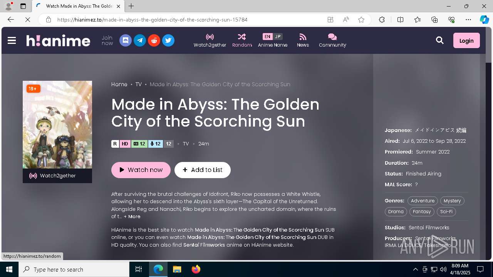Click the Made in Abyss poster thumbnail
The width and height of the screenshot is (493, 277).
click(57, 125)
